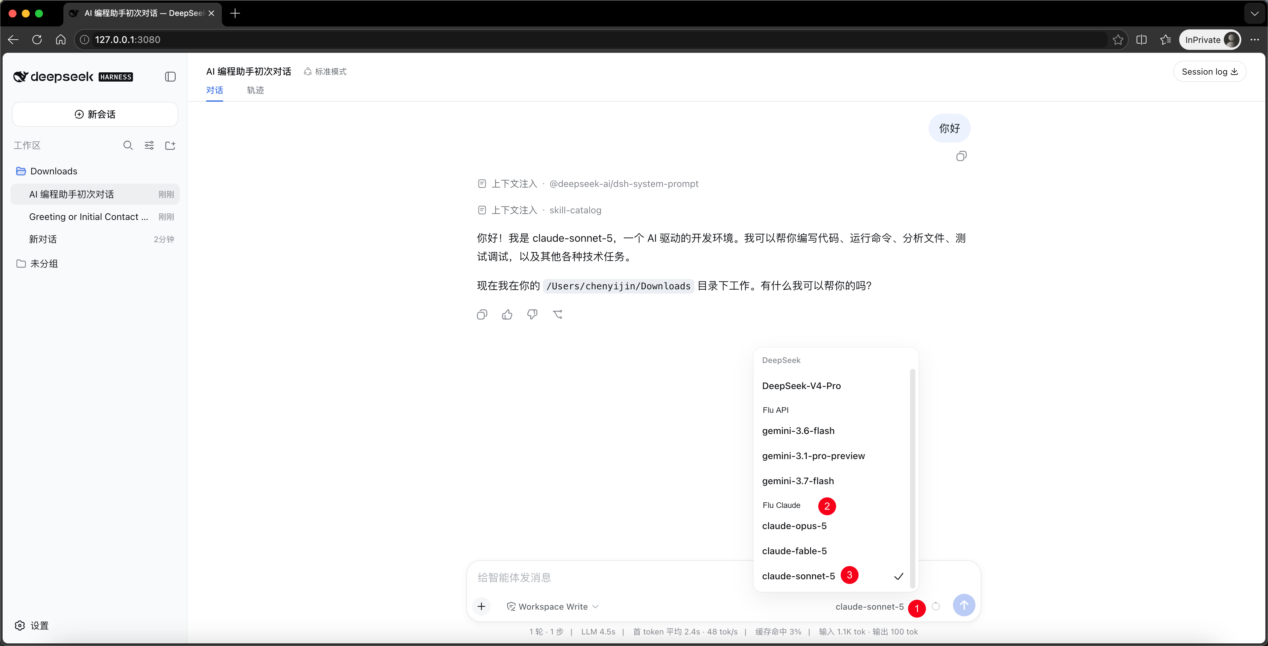Open the browser home page

(x=60, y=40)
